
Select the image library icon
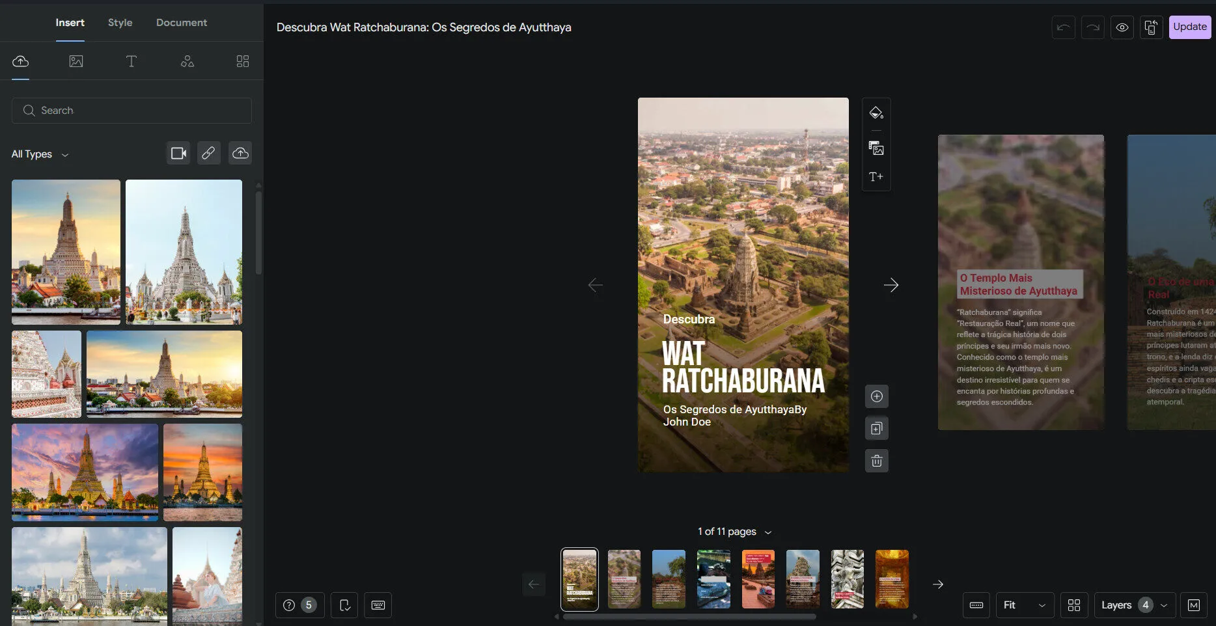pos(76,61)
